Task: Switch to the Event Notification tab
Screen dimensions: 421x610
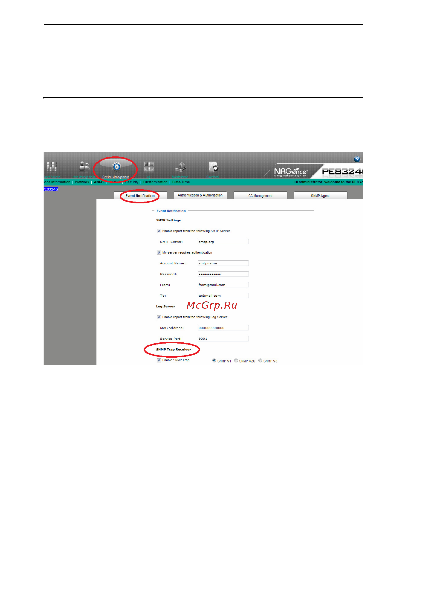Action: (140, 196)
